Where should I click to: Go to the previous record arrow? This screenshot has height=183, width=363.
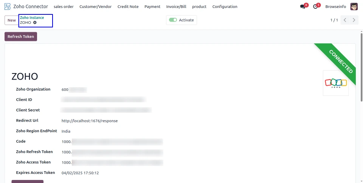(x=345, y=20)
